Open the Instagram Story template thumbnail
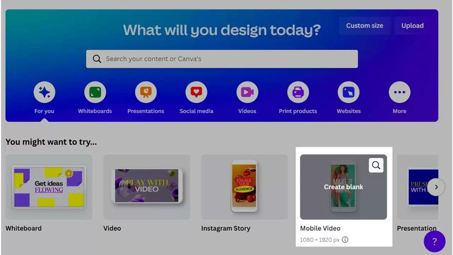453x255 pixels. (x=245, y=187)
